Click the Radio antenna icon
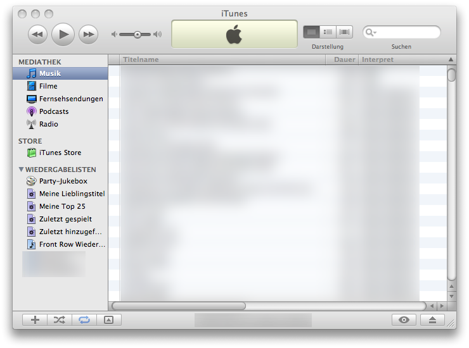469x348 pixels. coord(32,124)
